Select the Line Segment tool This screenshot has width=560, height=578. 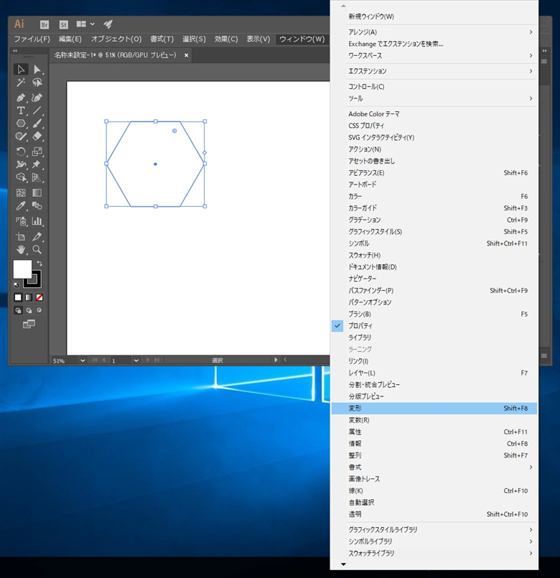pyautogui.click(x=37, y=111)
